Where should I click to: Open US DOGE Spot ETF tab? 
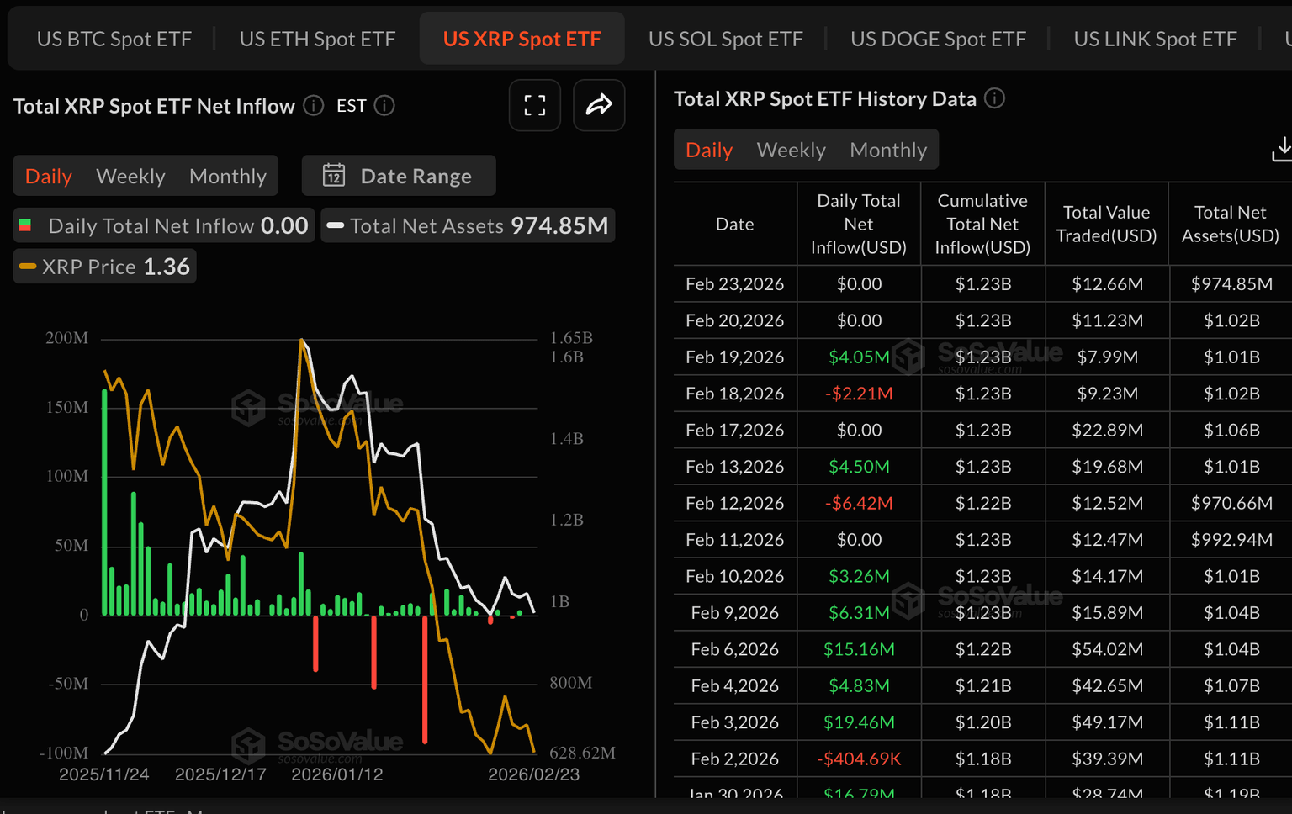(x=938, y=39)
